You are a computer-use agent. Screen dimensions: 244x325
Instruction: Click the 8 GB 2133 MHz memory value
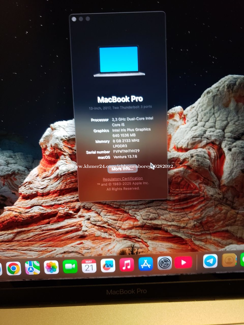(x=126, y=143)
